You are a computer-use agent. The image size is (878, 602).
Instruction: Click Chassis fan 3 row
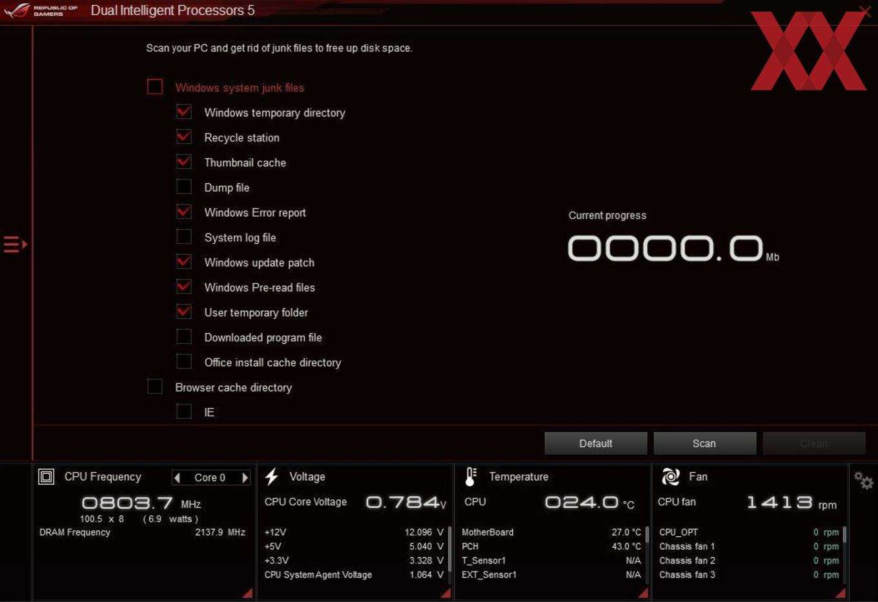[x=750, y=575]
